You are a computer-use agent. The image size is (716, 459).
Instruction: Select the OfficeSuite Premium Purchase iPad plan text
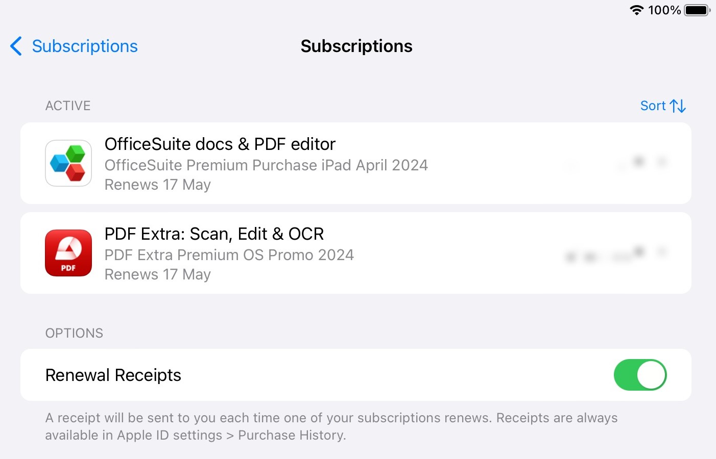pyautogui.click(x=266, y=165)
